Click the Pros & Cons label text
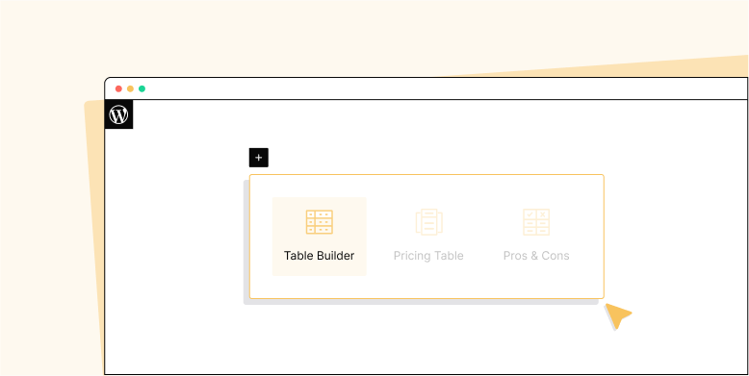The width and height of the screenshot is (749, 376). [x=536, y=256]
